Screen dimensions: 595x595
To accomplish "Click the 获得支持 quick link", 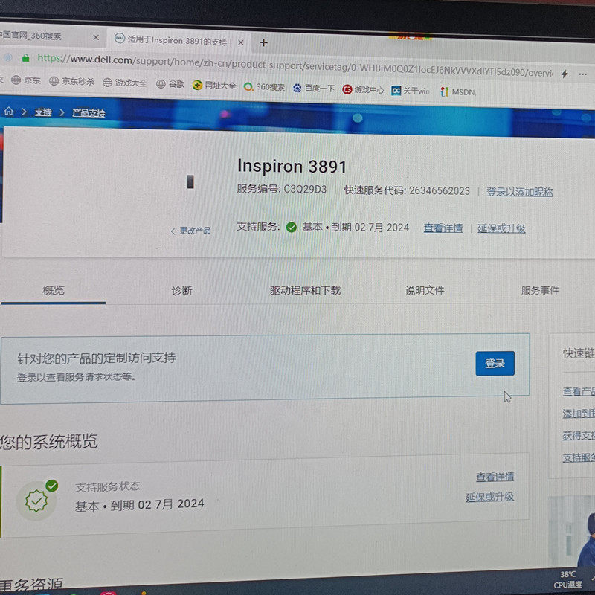I will (579, 436).
